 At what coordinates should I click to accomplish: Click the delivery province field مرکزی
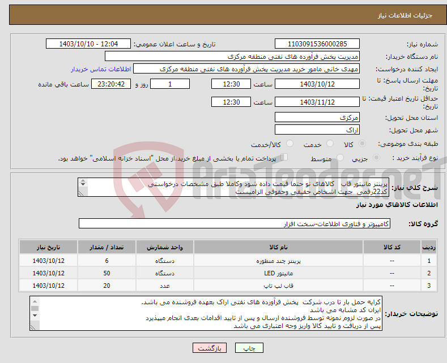point(317,117)
